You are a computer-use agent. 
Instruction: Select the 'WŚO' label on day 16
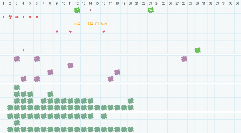(104, 23)
